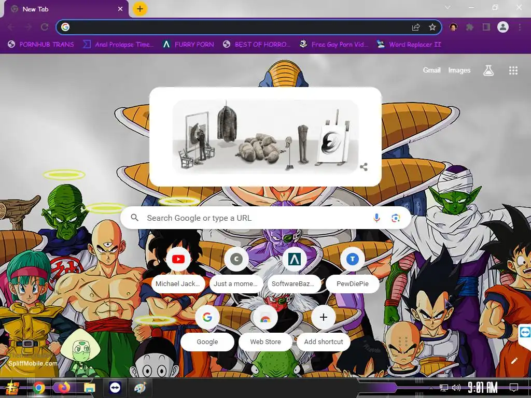Click the share this page icon
The width and height of the screenshot is (531, 398).
416,27
